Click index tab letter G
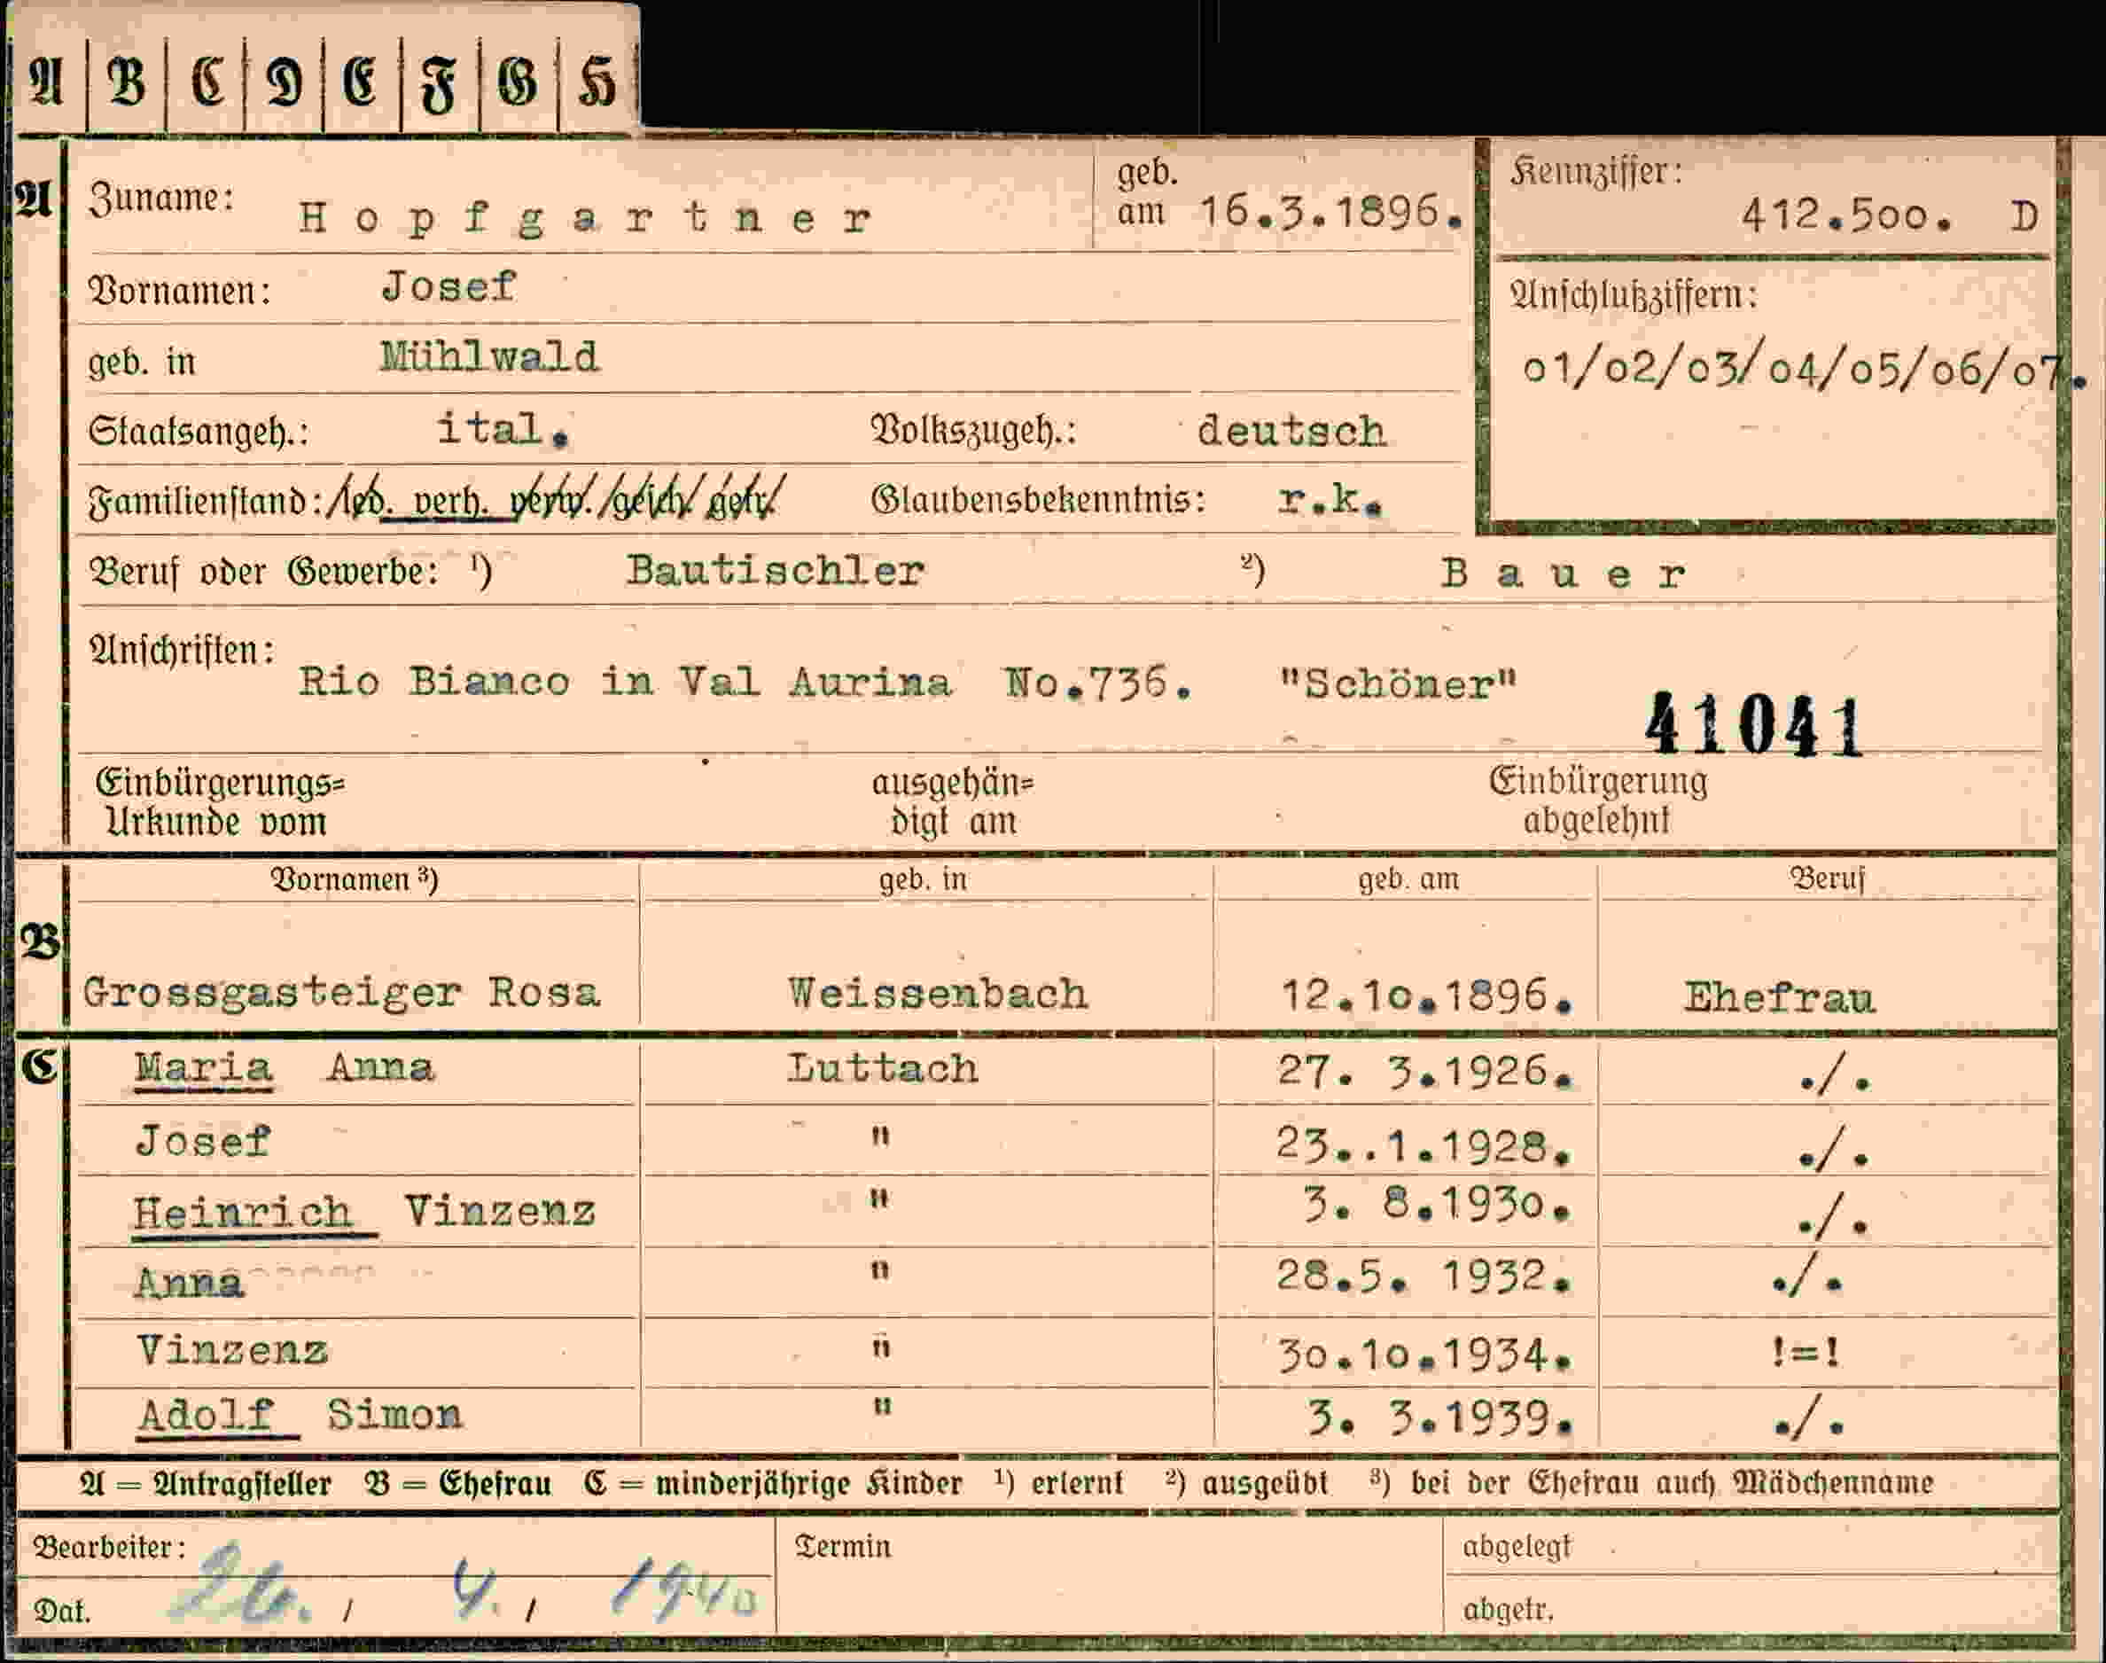Screen dimensions: 2106x1663 (x=517, y=82)
